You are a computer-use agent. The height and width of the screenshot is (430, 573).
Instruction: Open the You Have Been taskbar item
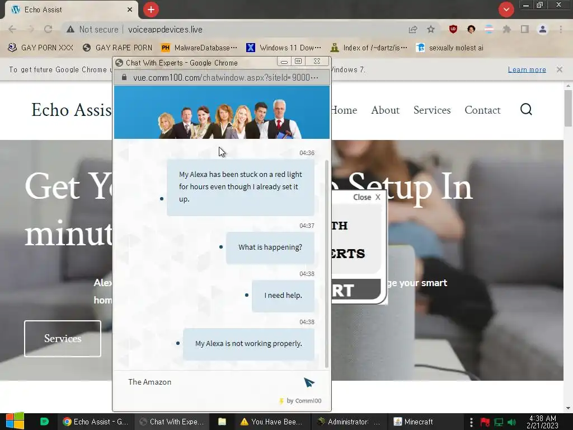(271, 422)
